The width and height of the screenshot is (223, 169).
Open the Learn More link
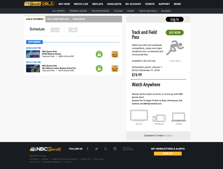tap(175, 61)
